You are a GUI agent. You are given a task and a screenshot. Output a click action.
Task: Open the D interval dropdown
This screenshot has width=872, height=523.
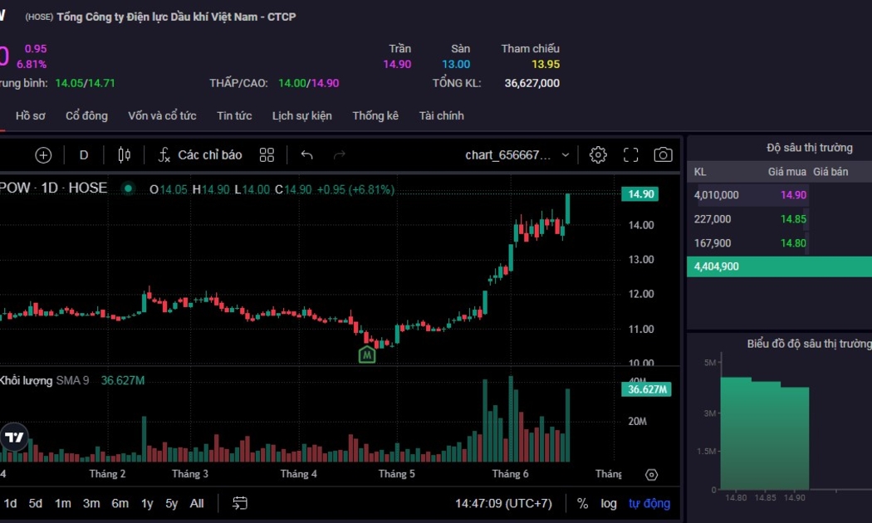[x=84, y=155]
